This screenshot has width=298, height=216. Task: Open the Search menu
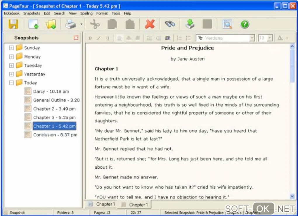[x=60, y=13]
